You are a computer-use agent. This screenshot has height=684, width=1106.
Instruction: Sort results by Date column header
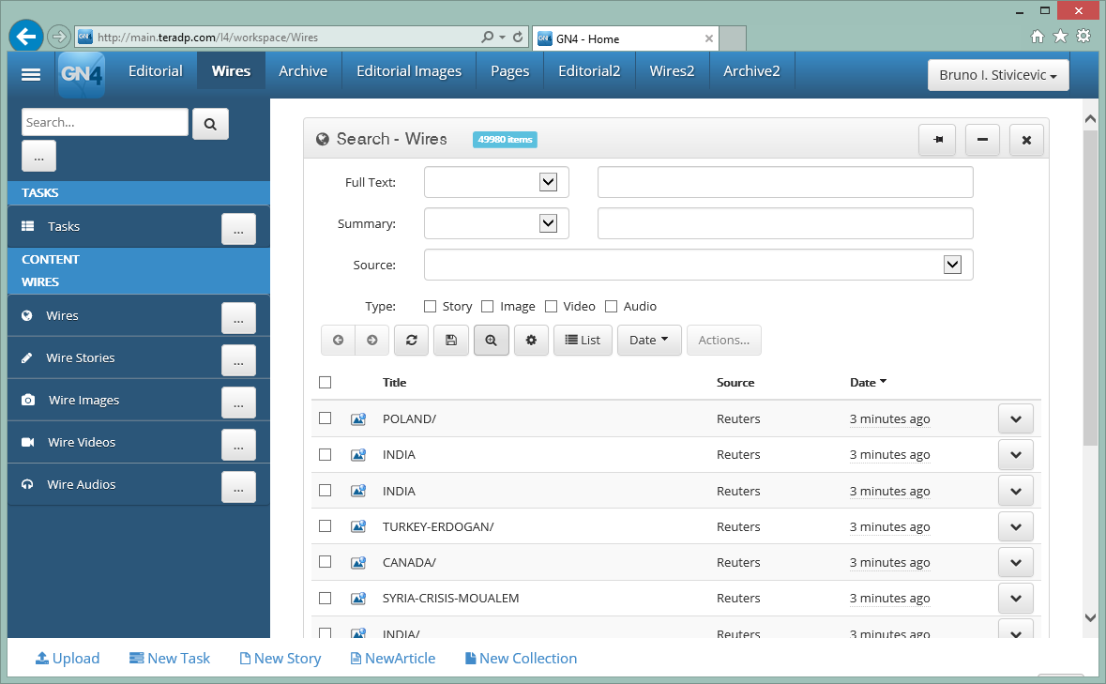click(868, 382)
